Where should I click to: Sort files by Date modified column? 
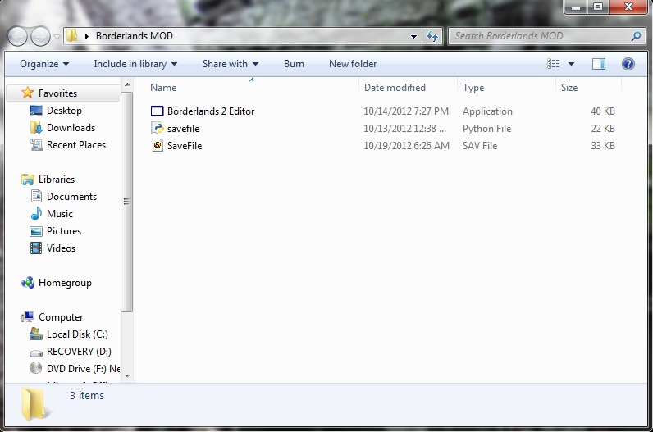tap(395, 88)
